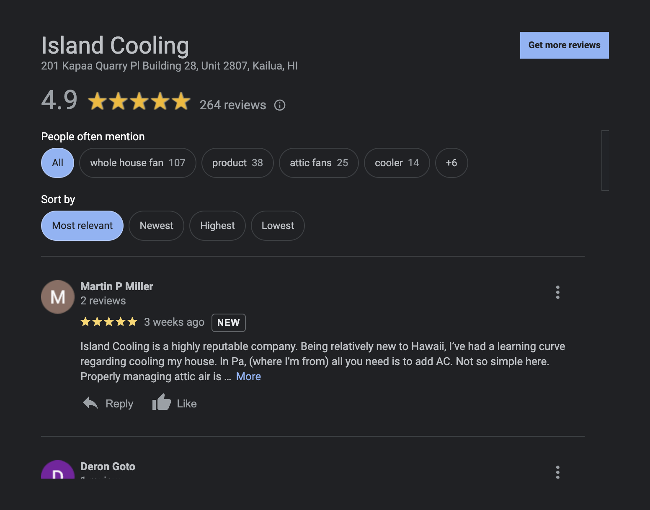Screen dimensions: 650x510
Task: Open Martin P Miller's avatar
Action: coord(58,297)
